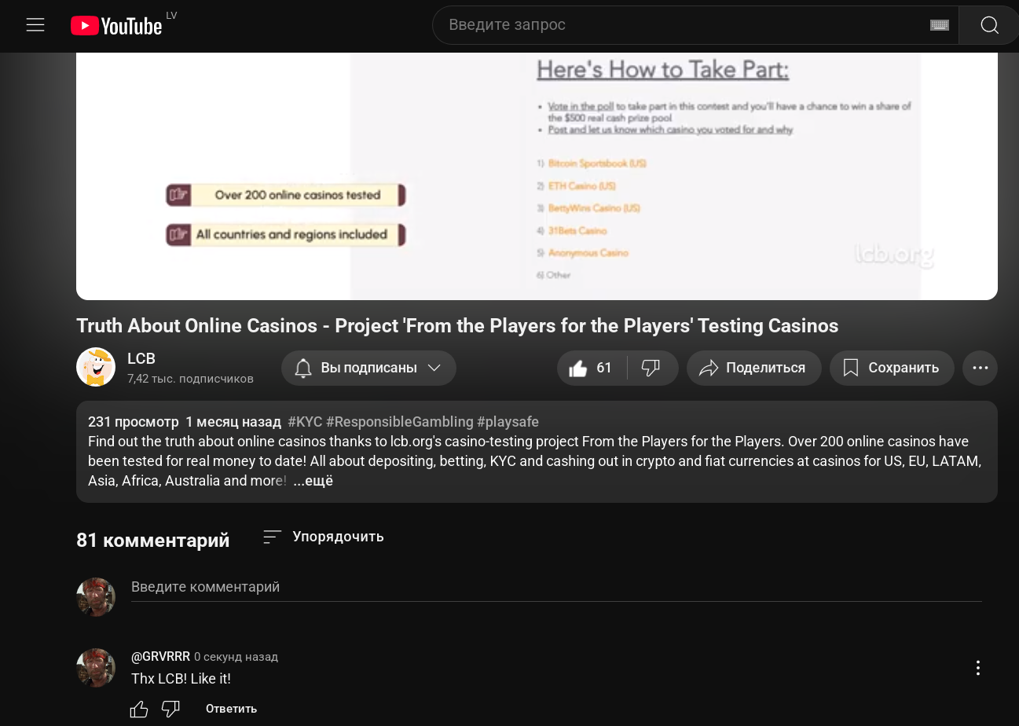Image resolution: width=1019 pixels, height=726 pixels.
Task: Open the Share (Поделиться) dialog
Action: coord(753,368)
